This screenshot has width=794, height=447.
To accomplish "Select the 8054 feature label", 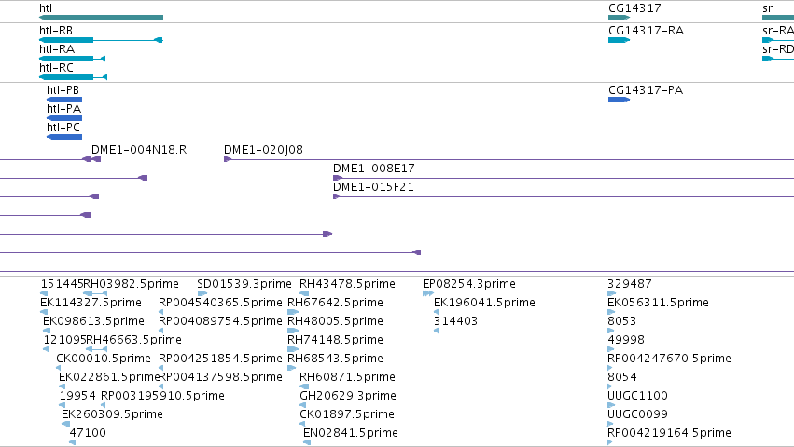I will pyautogui.click(x=621, y=377).
